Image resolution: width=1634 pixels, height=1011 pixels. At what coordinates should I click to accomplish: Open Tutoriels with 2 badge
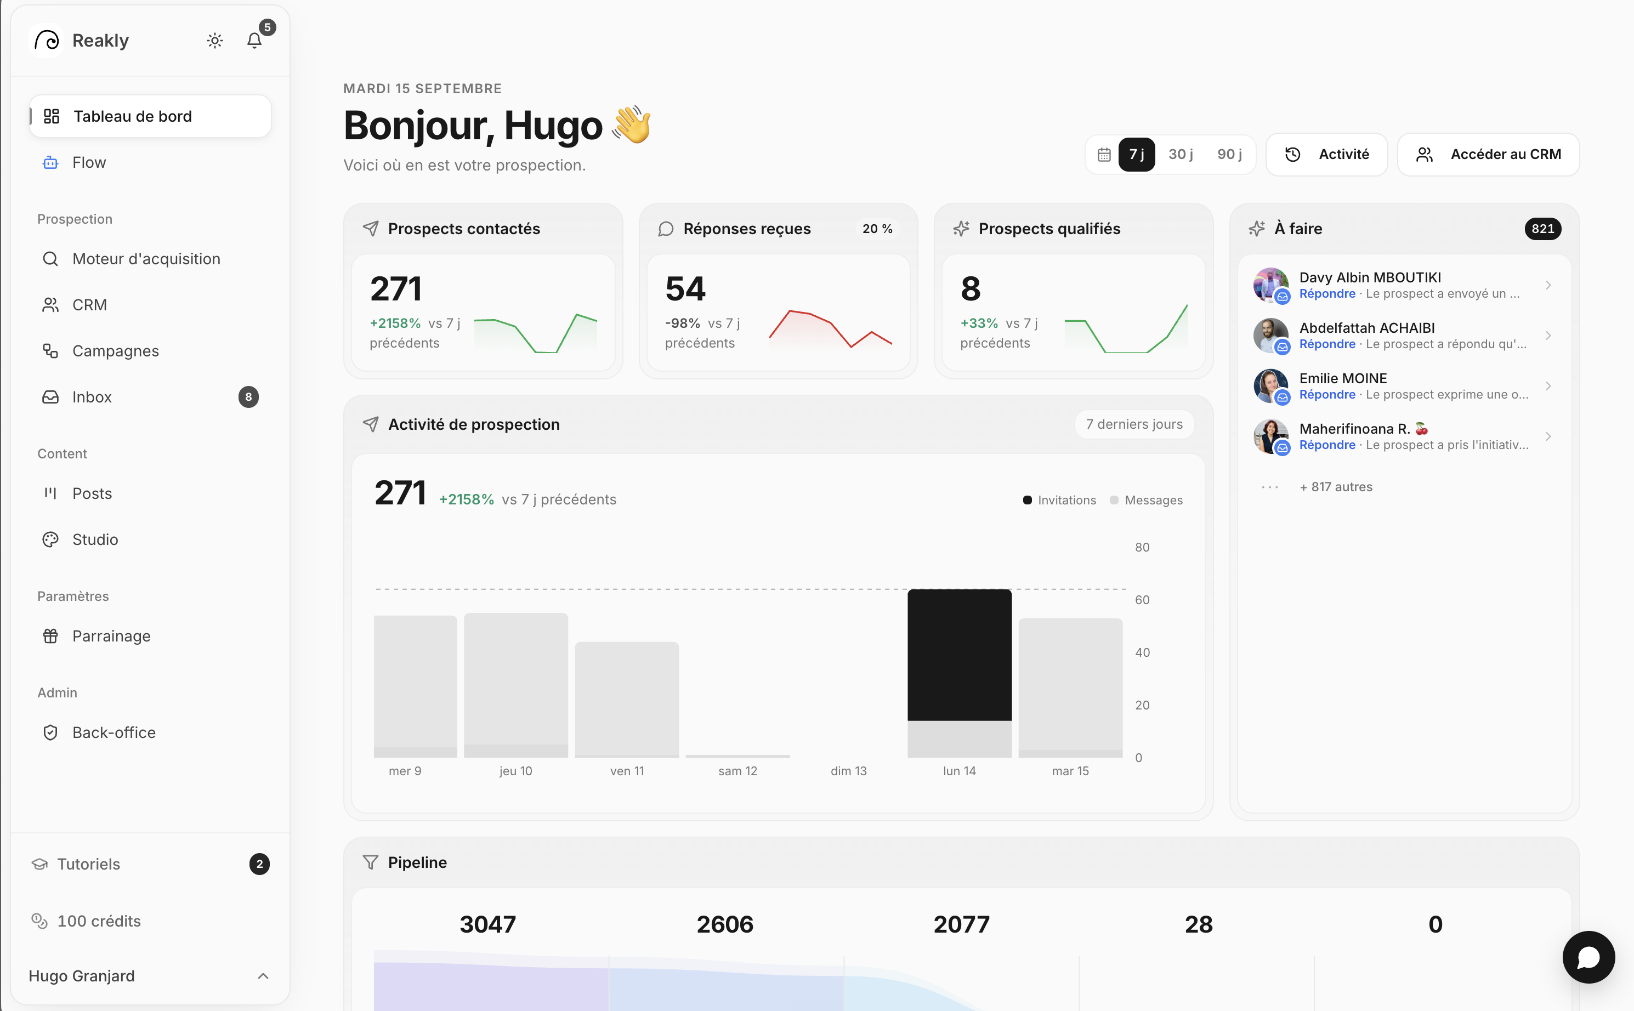[150, 864]
